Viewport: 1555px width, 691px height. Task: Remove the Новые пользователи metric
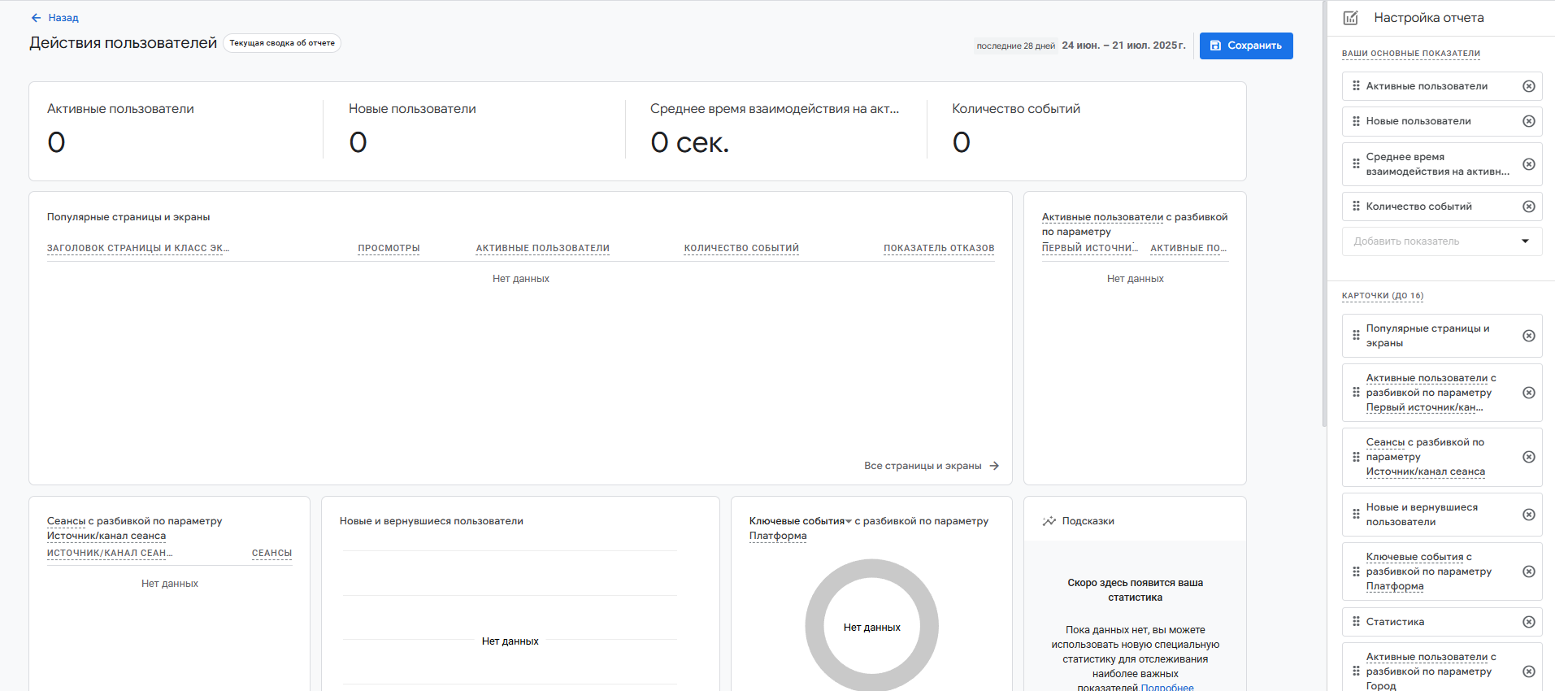(1529, 121)
